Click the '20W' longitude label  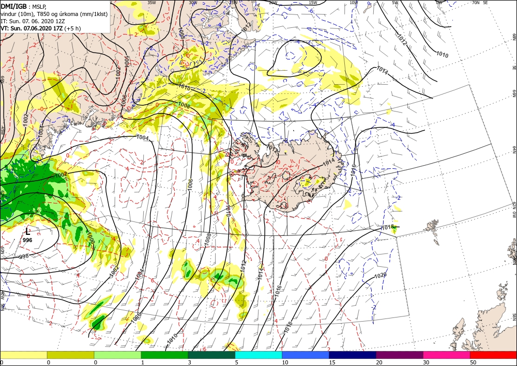[272, 3]
